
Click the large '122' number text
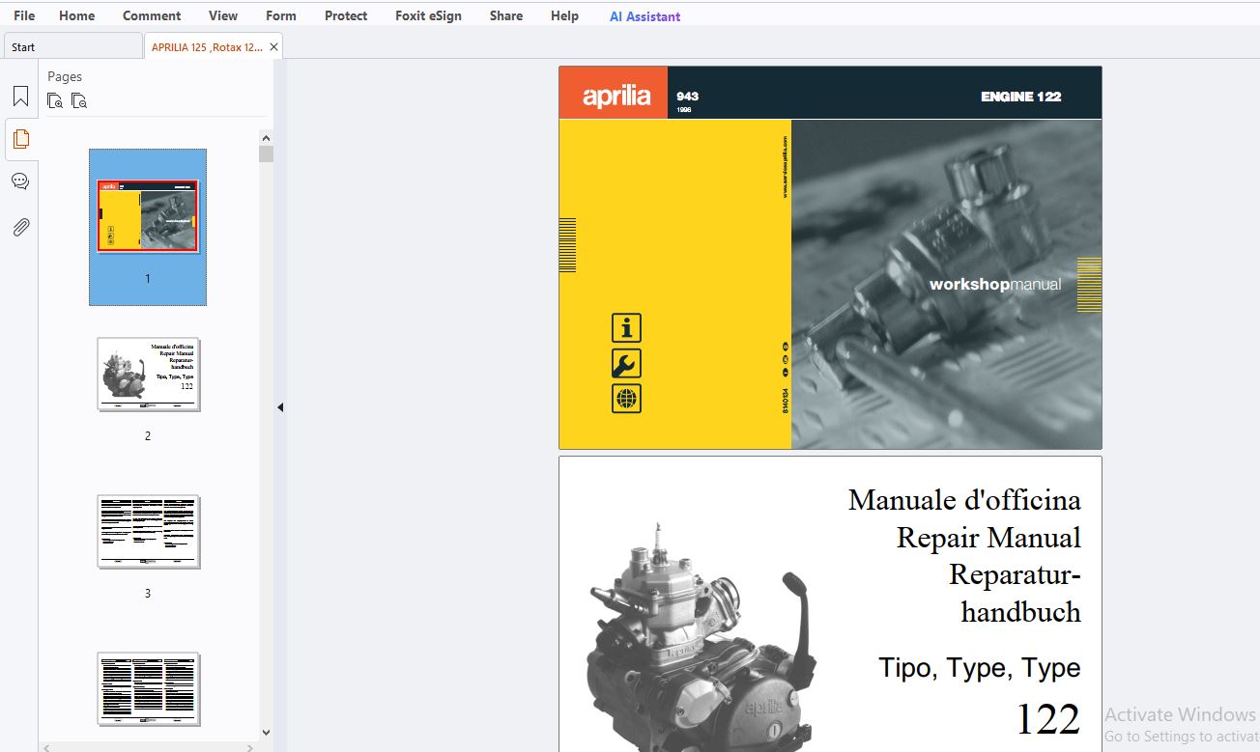(1047, 719)
